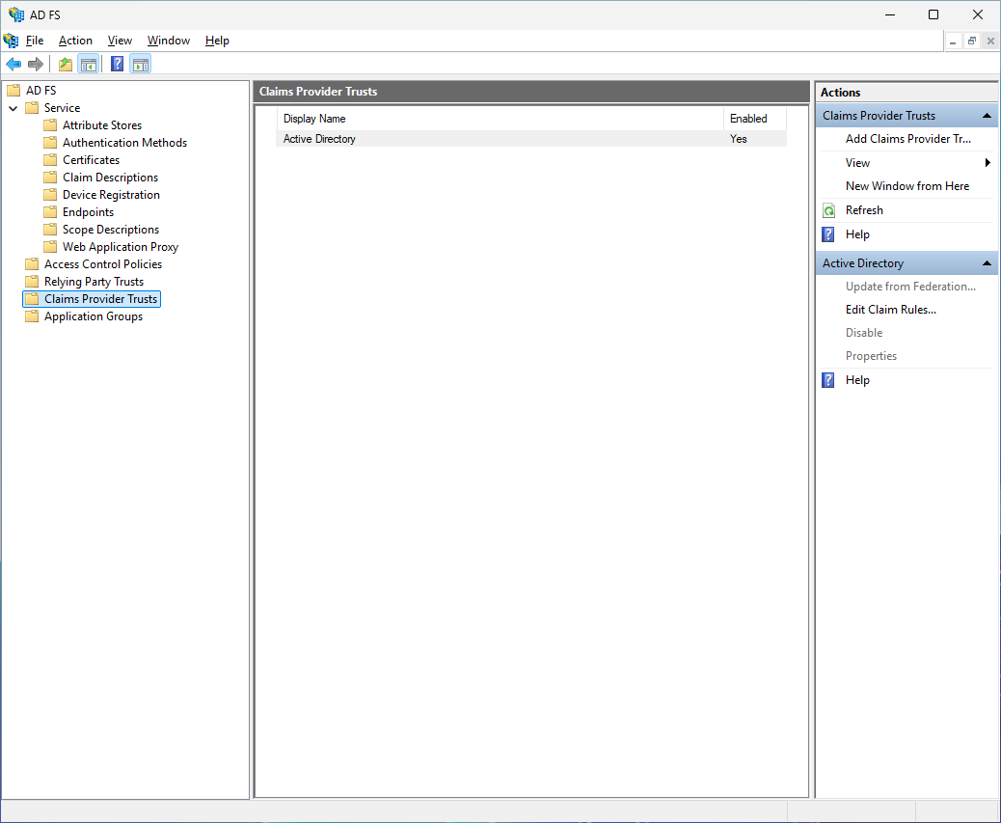Click the Relying Party Trusts folder icon
1001x823 pixels.
click(x=32, y=281)
